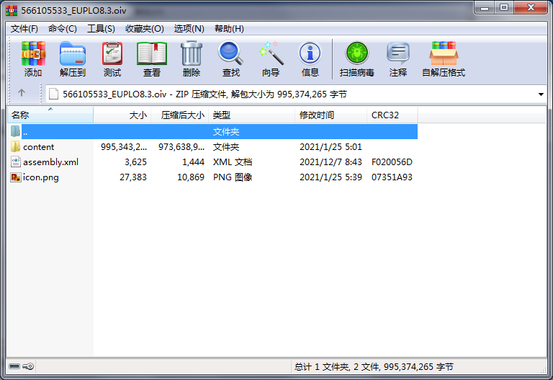Viewport: 553px width, 380px height.
Task: Click the 测试 (Test) toolbar icon
Action: click(x=112, y=58)
